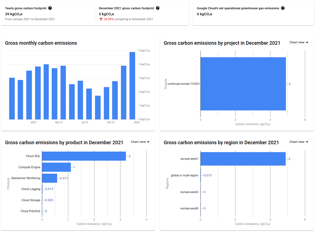Image resolution: width=316 pixels, height=232 pixels.
Task: Click the Cloud SQL emissions bar
Action: coord(84,156)
